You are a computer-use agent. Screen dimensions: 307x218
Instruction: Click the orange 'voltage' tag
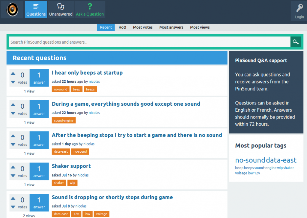pyautogui.click(x=101, y=214)
